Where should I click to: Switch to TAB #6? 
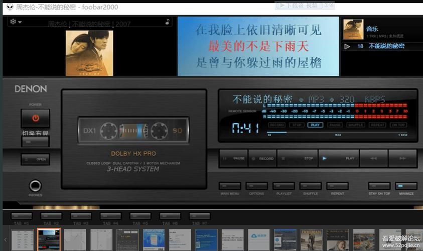170,216
